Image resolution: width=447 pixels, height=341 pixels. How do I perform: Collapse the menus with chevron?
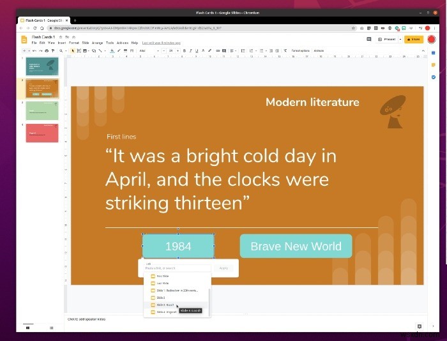point(423,50)
